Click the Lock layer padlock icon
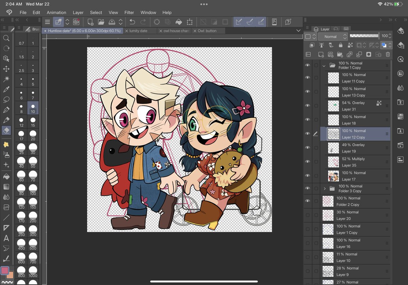 pyautogui.click(x=340, y=45)
